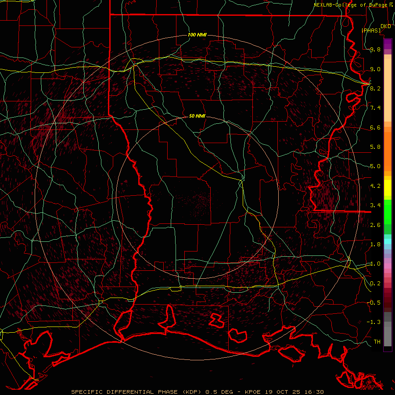The width and height of the screenshot is (395, 395).
Task: Click the '[PHAS]' legend header
Action: (371, 30)
